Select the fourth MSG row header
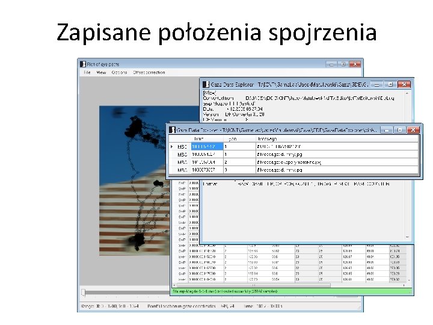 pos(180,170)
